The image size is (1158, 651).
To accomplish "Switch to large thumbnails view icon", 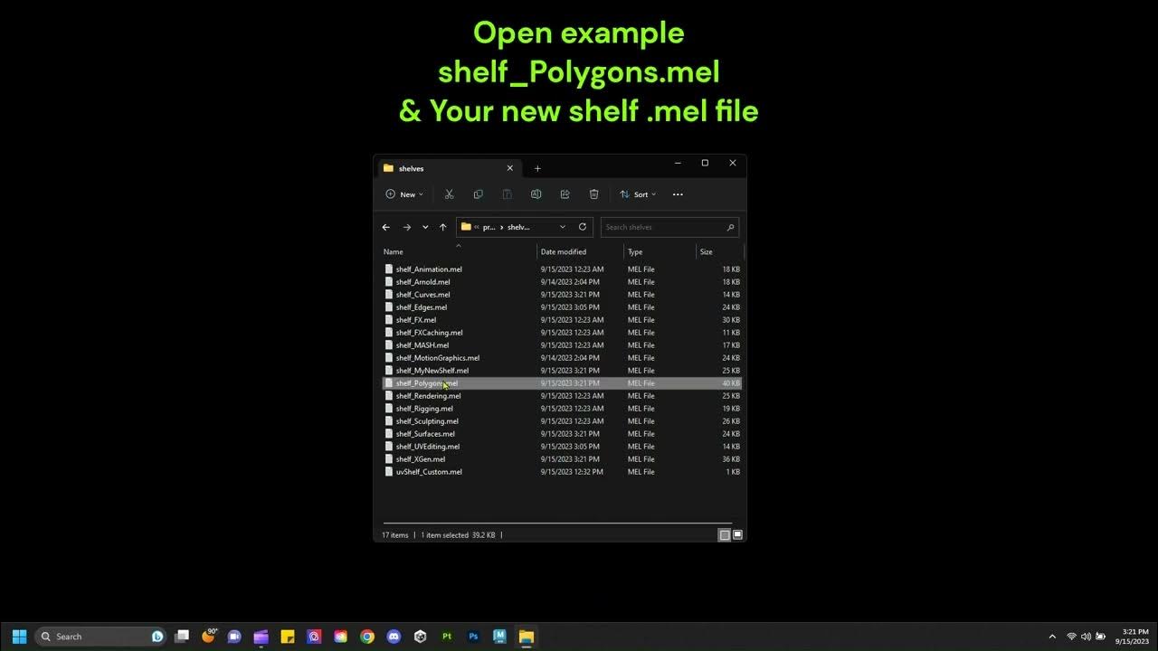I will [x=737, y=535].
